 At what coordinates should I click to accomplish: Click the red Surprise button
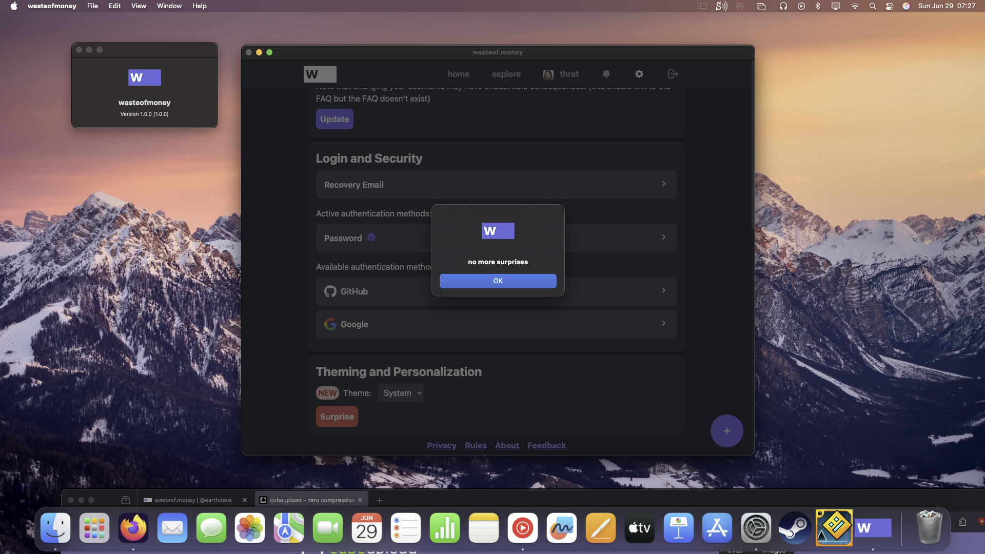(337, 417)
